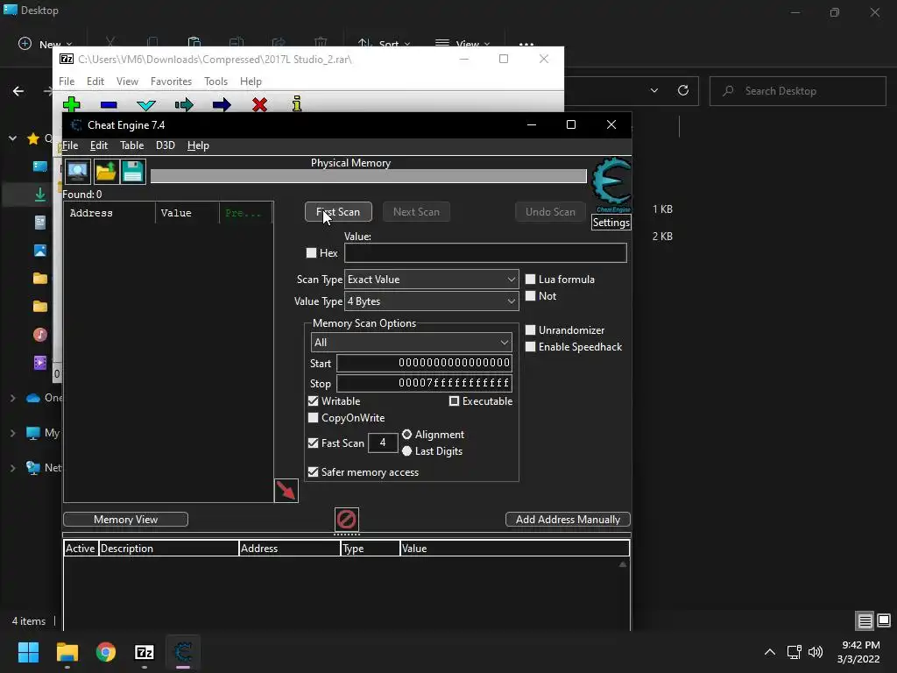897x673 pixels.
Task: Open Cheat Engine Edit menu
Action: point(99,145)
